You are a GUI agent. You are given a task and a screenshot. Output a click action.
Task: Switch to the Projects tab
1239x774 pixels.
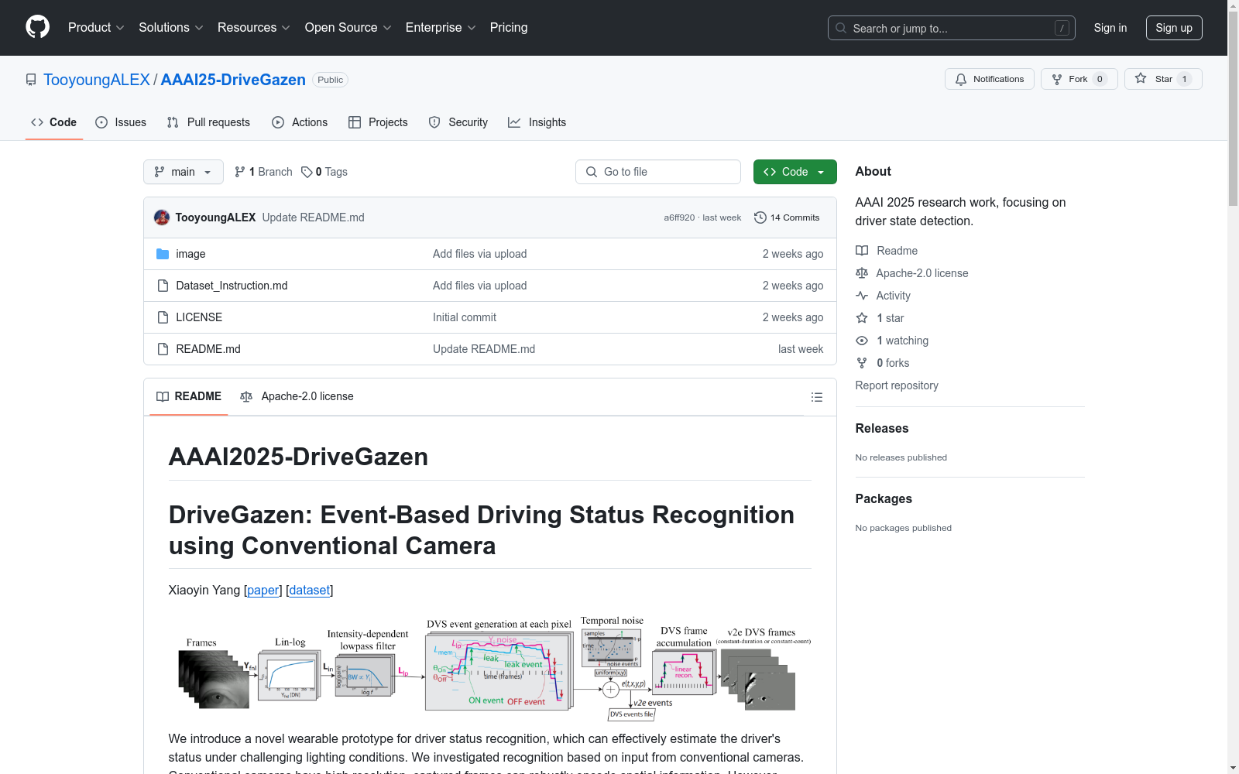tap(378, 122)
